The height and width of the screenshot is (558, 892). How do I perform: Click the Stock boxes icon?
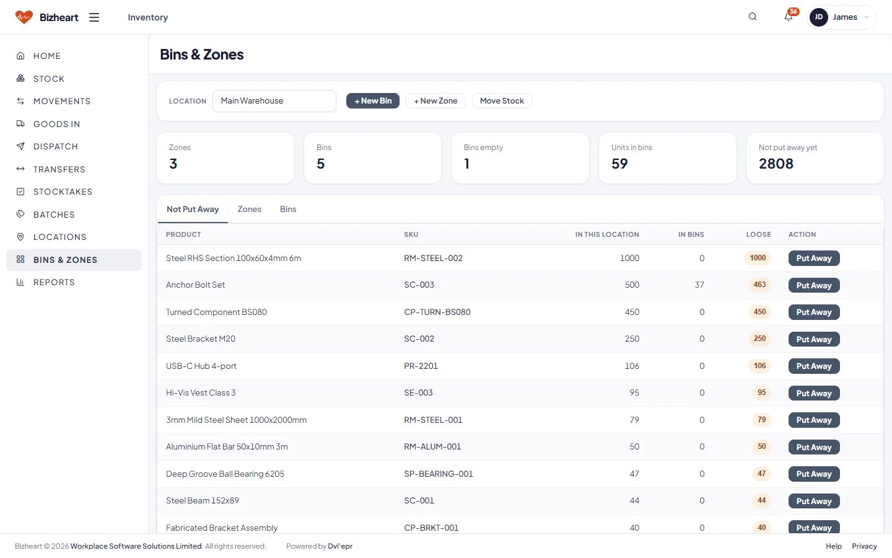[20, 79]
